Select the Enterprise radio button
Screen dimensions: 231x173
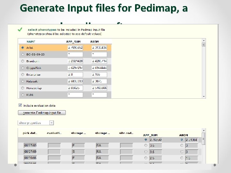(22, 74)
